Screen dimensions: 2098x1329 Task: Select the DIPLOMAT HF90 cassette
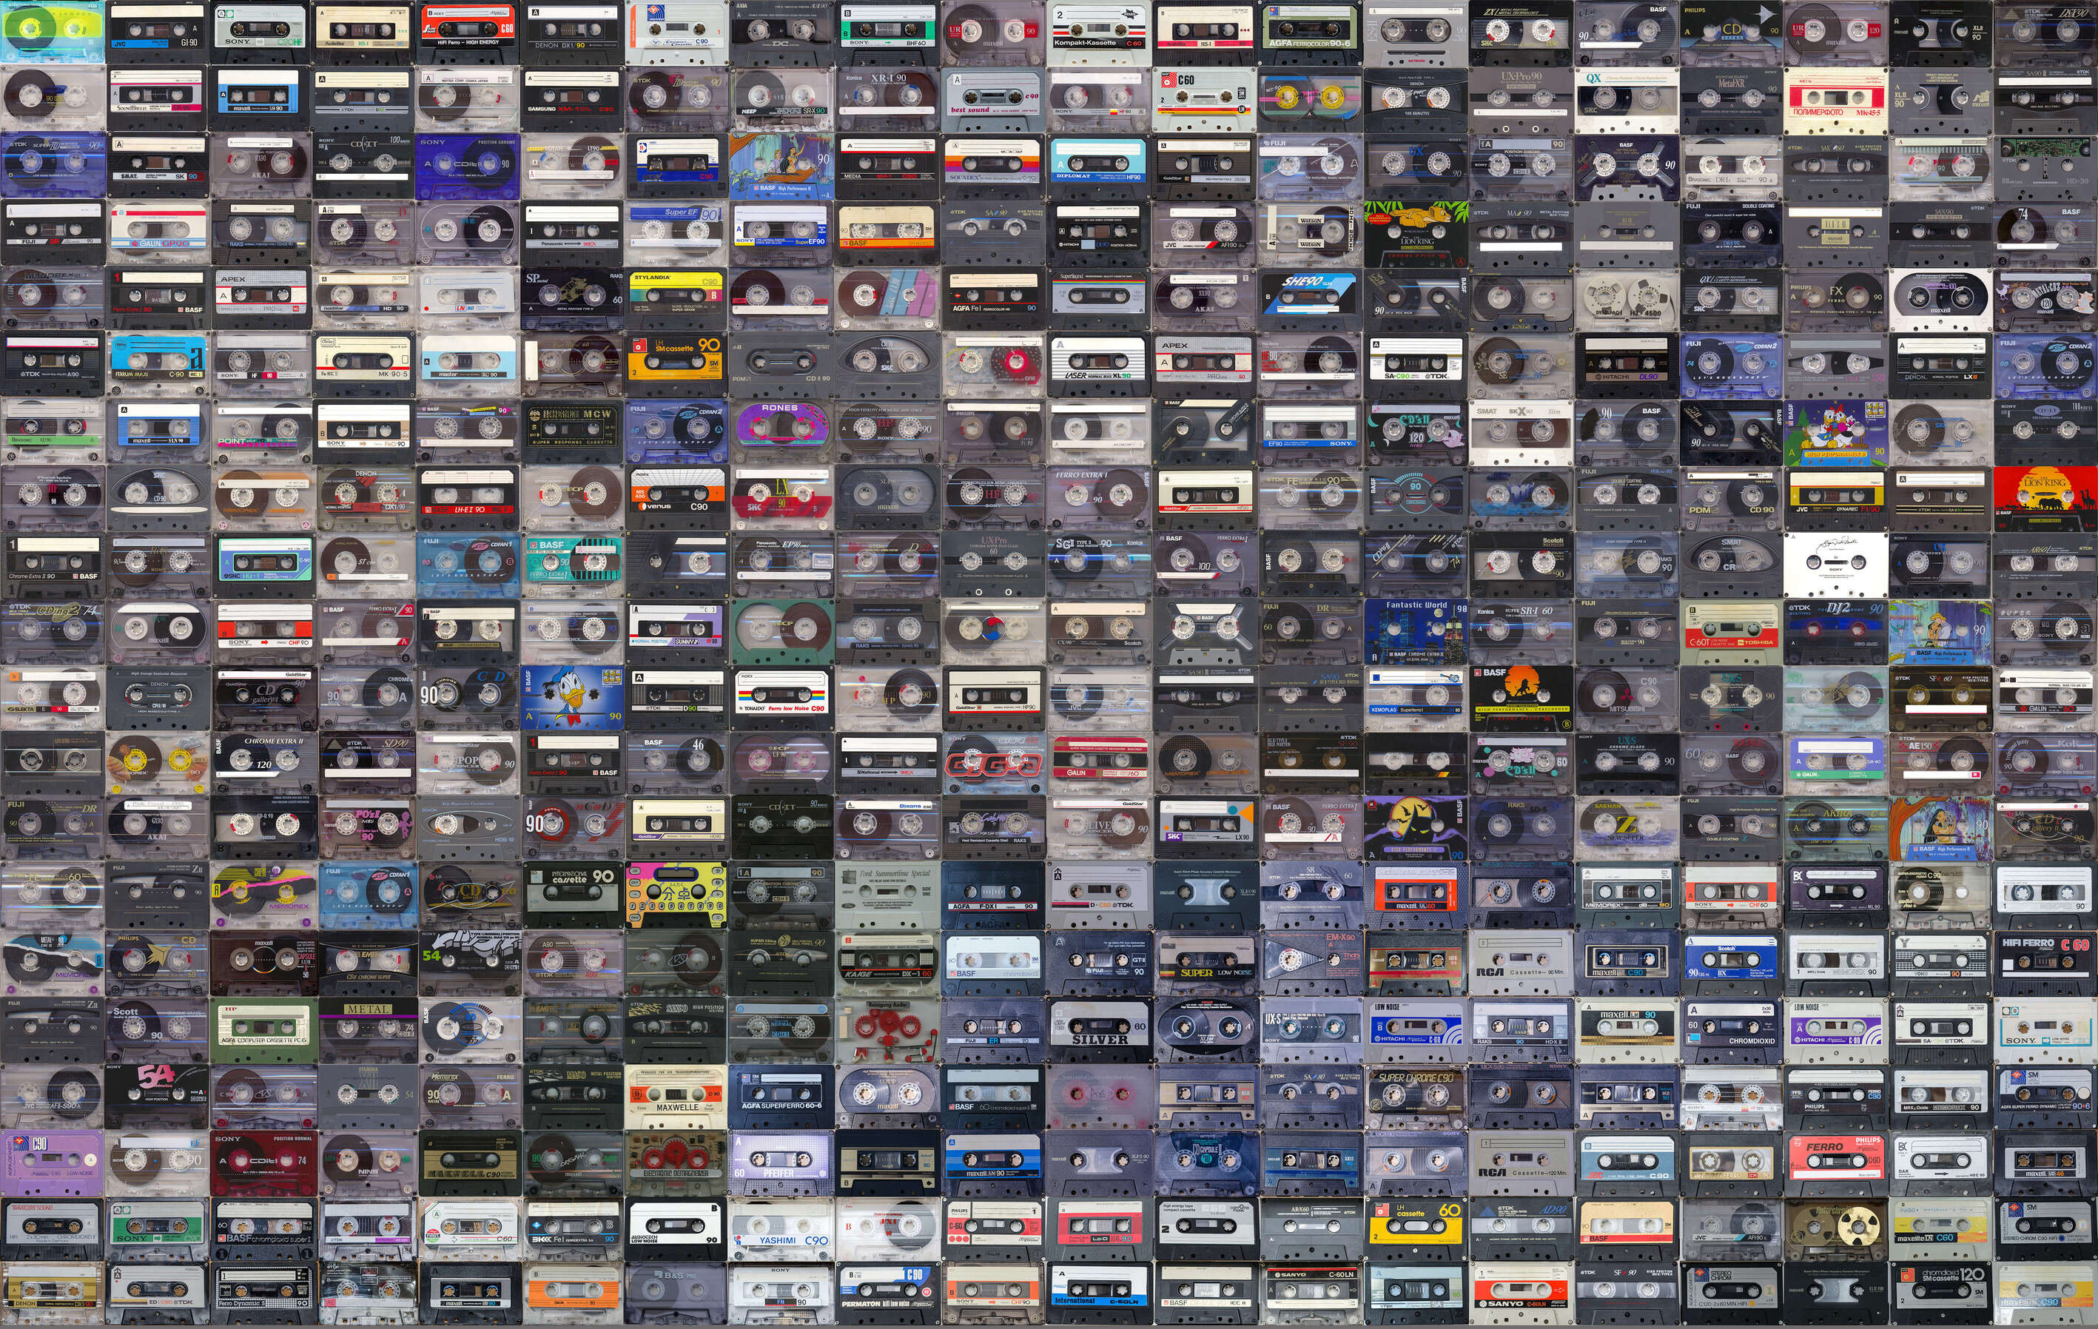1100,166
